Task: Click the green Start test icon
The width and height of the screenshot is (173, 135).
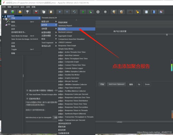Action: 83,12
